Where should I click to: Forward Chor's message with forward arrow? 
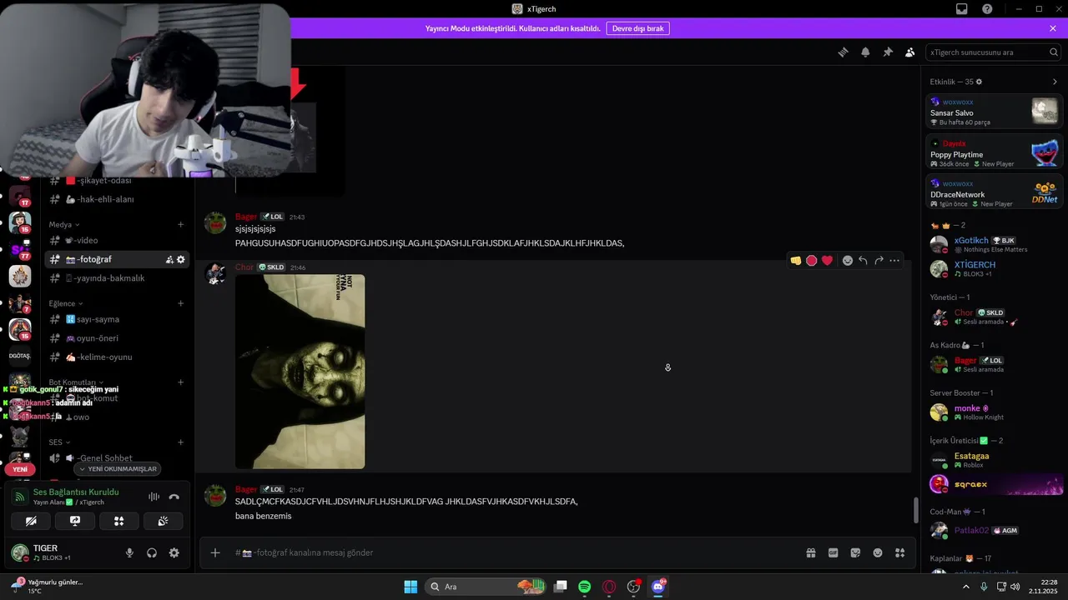pyautogui.click(x=879, y=261)
